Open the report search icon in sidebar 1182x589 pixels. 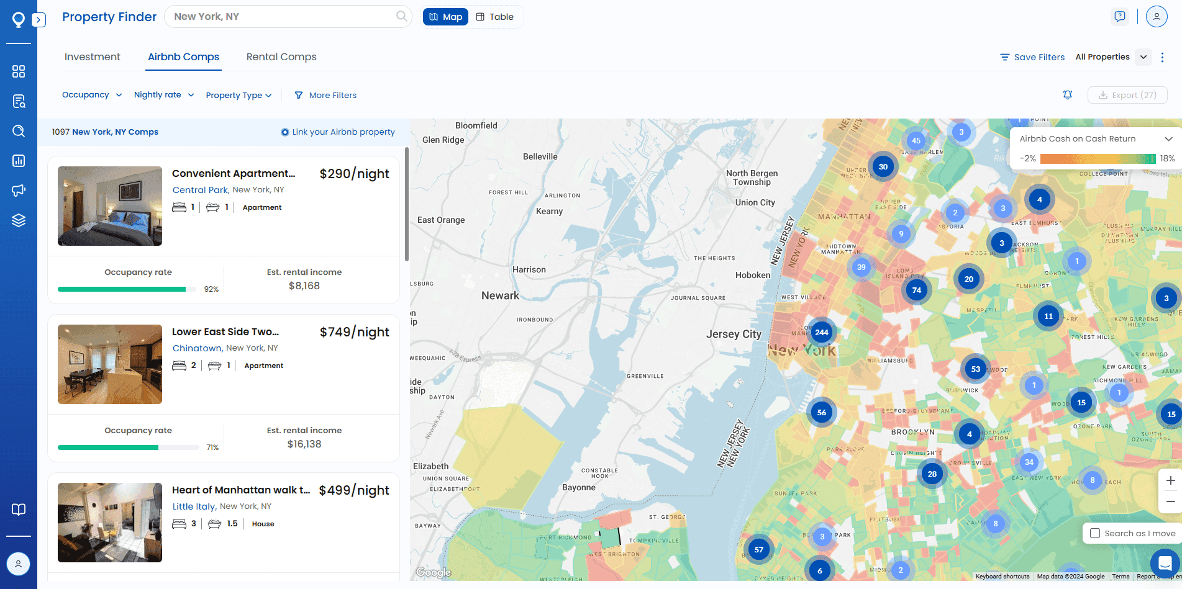19,101
